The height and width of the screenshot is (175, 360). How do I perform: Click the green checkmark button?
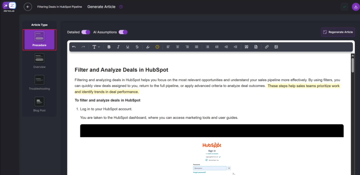pos(345,7)
